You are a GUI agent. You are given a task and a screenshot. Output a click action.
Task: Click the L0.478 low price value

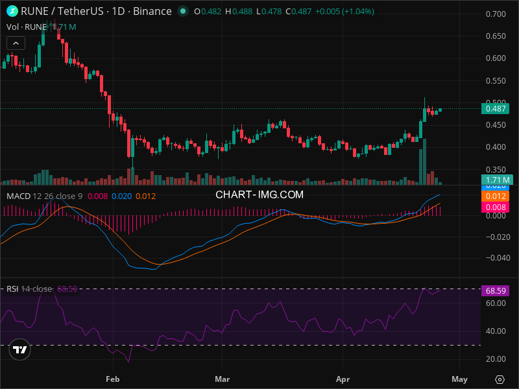[269, 12]
